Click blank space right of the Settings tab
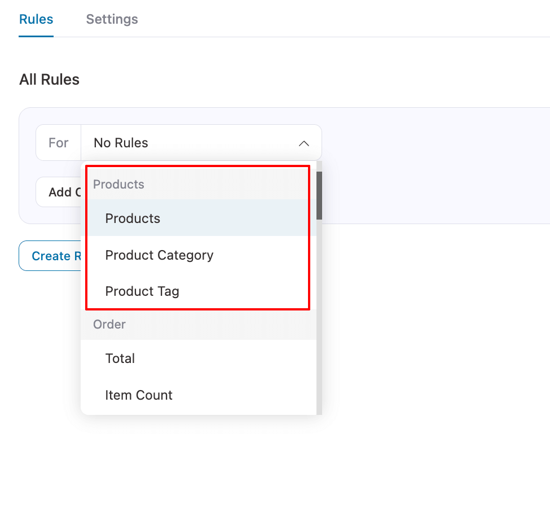Viewport: 550px width, 512px height. click(338, 19)
